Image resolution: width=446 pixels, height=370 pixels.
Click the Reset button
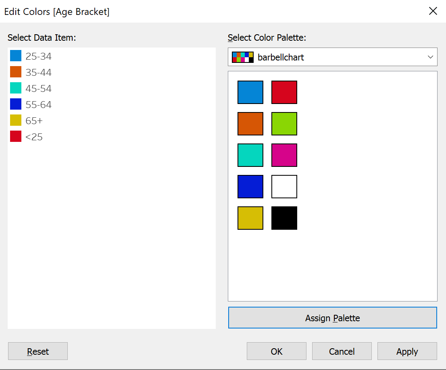(x=38, y=351)
